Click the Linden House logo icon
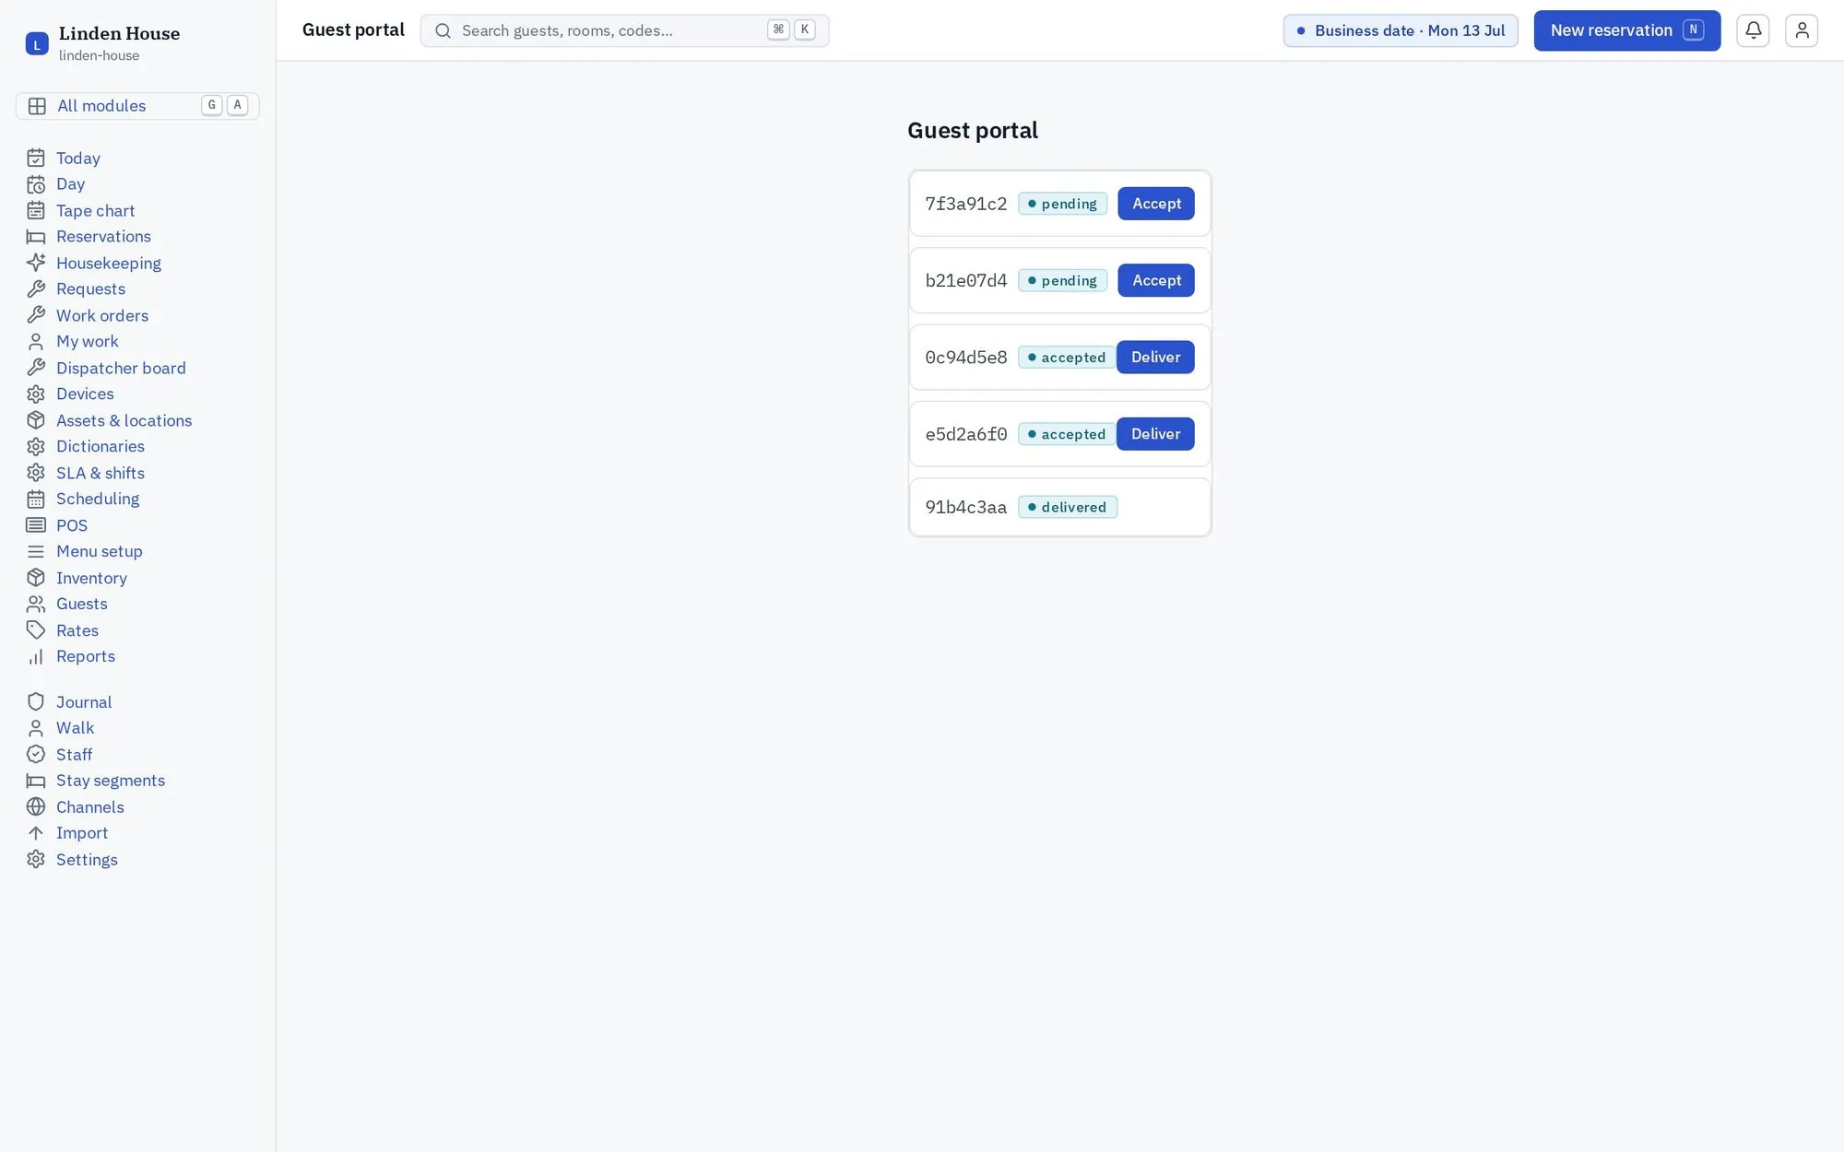The height and width of the screenshot is (1152, 1844). click(x=37, y=43)
